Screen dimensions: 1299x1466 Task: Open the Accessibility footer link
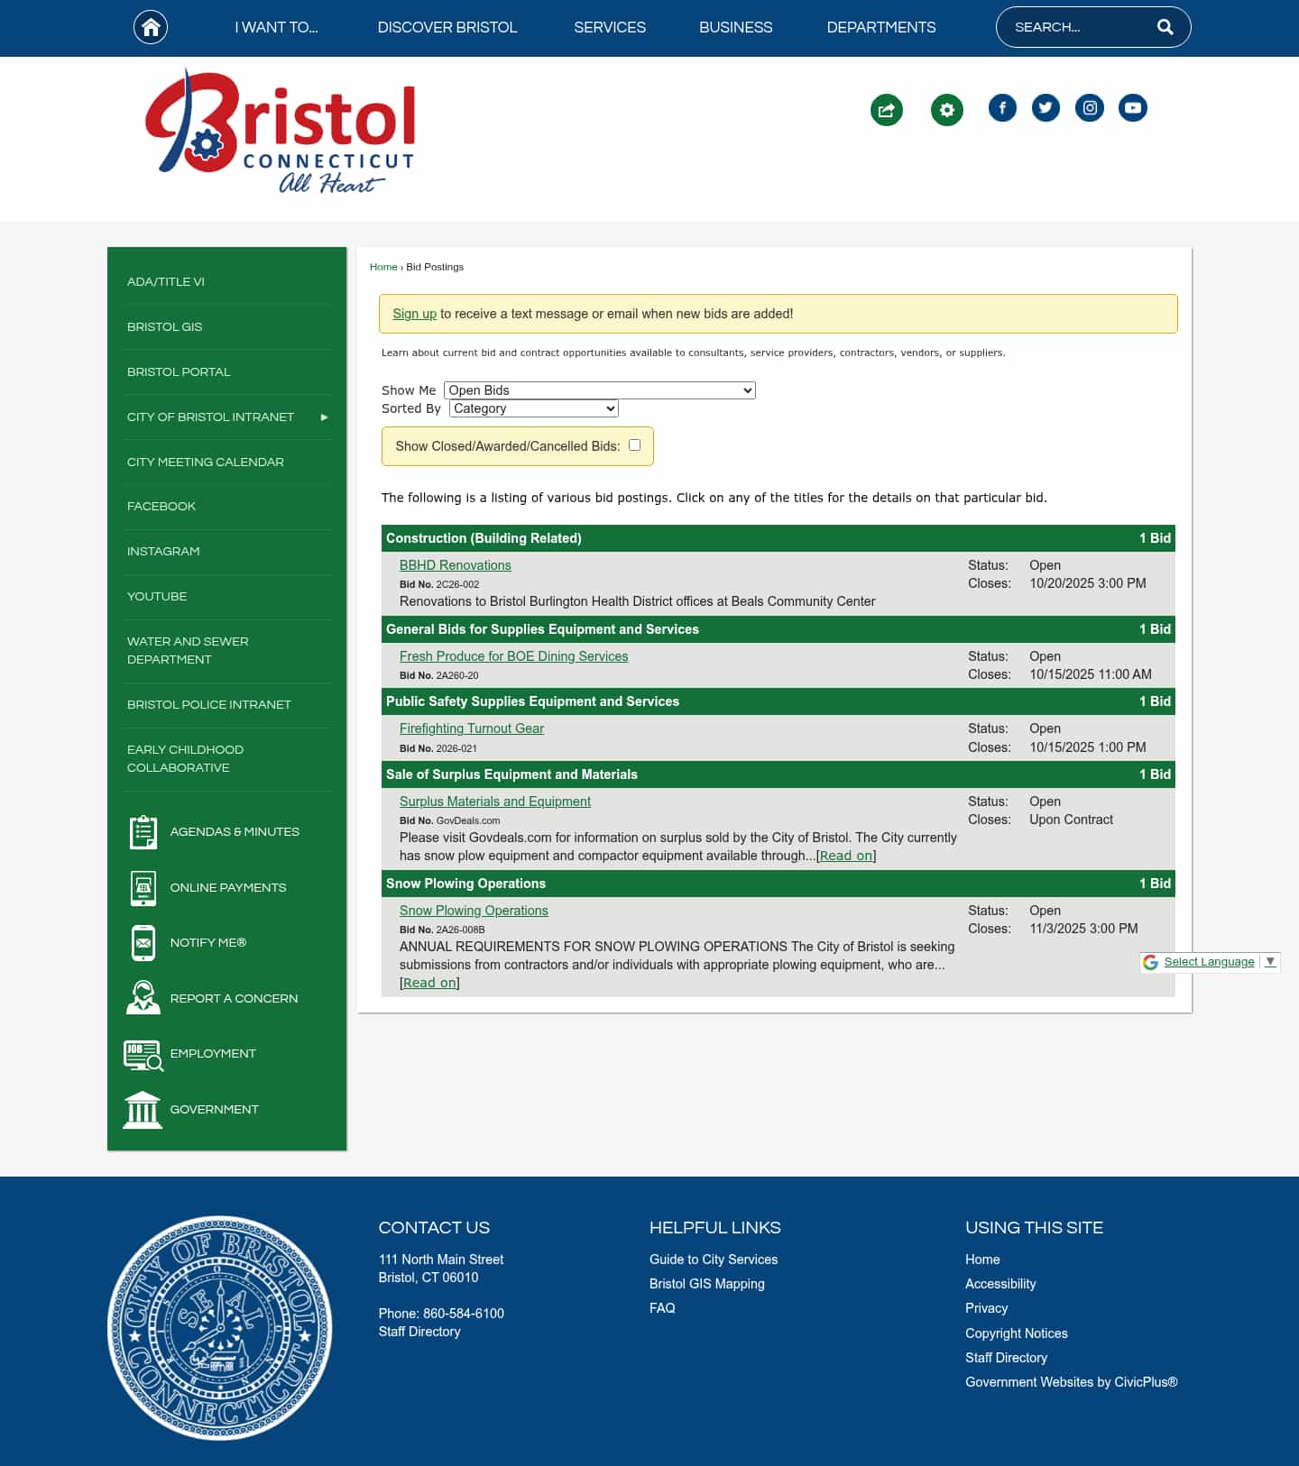1000,1284
